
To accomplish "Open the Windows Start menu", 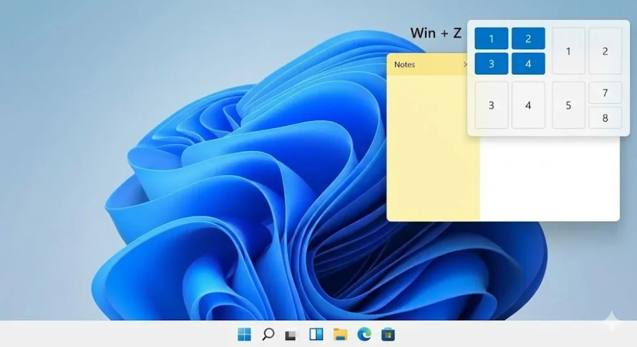I will click(244, 334).
